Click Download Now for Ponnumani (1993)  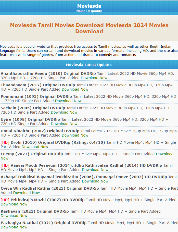[x=68, y=101]
